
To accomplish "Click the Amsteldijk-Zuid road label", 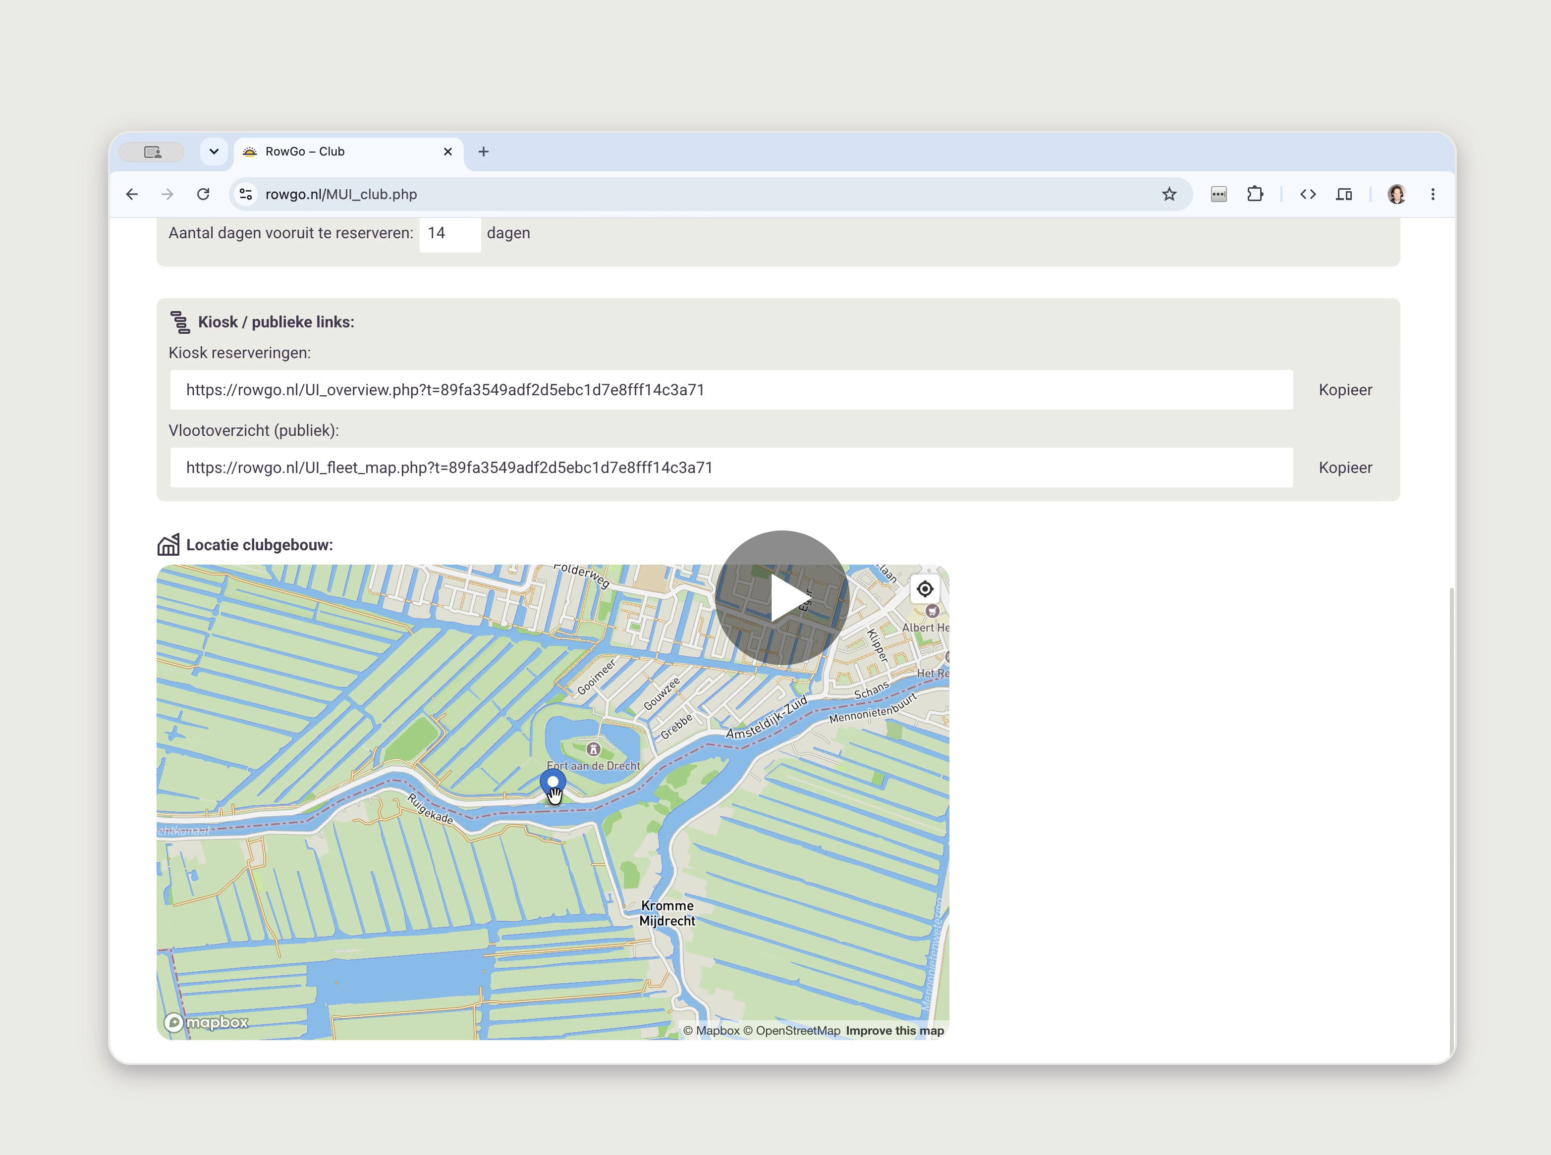I will 767,717.
